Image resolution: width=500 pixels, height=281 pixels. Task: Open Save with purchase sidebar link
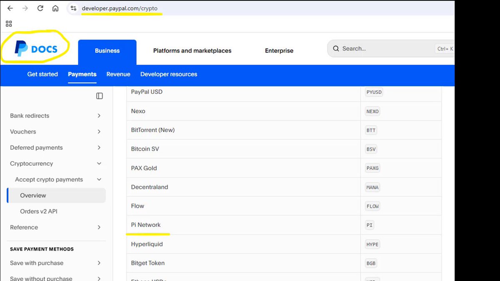tap(37, 263)
